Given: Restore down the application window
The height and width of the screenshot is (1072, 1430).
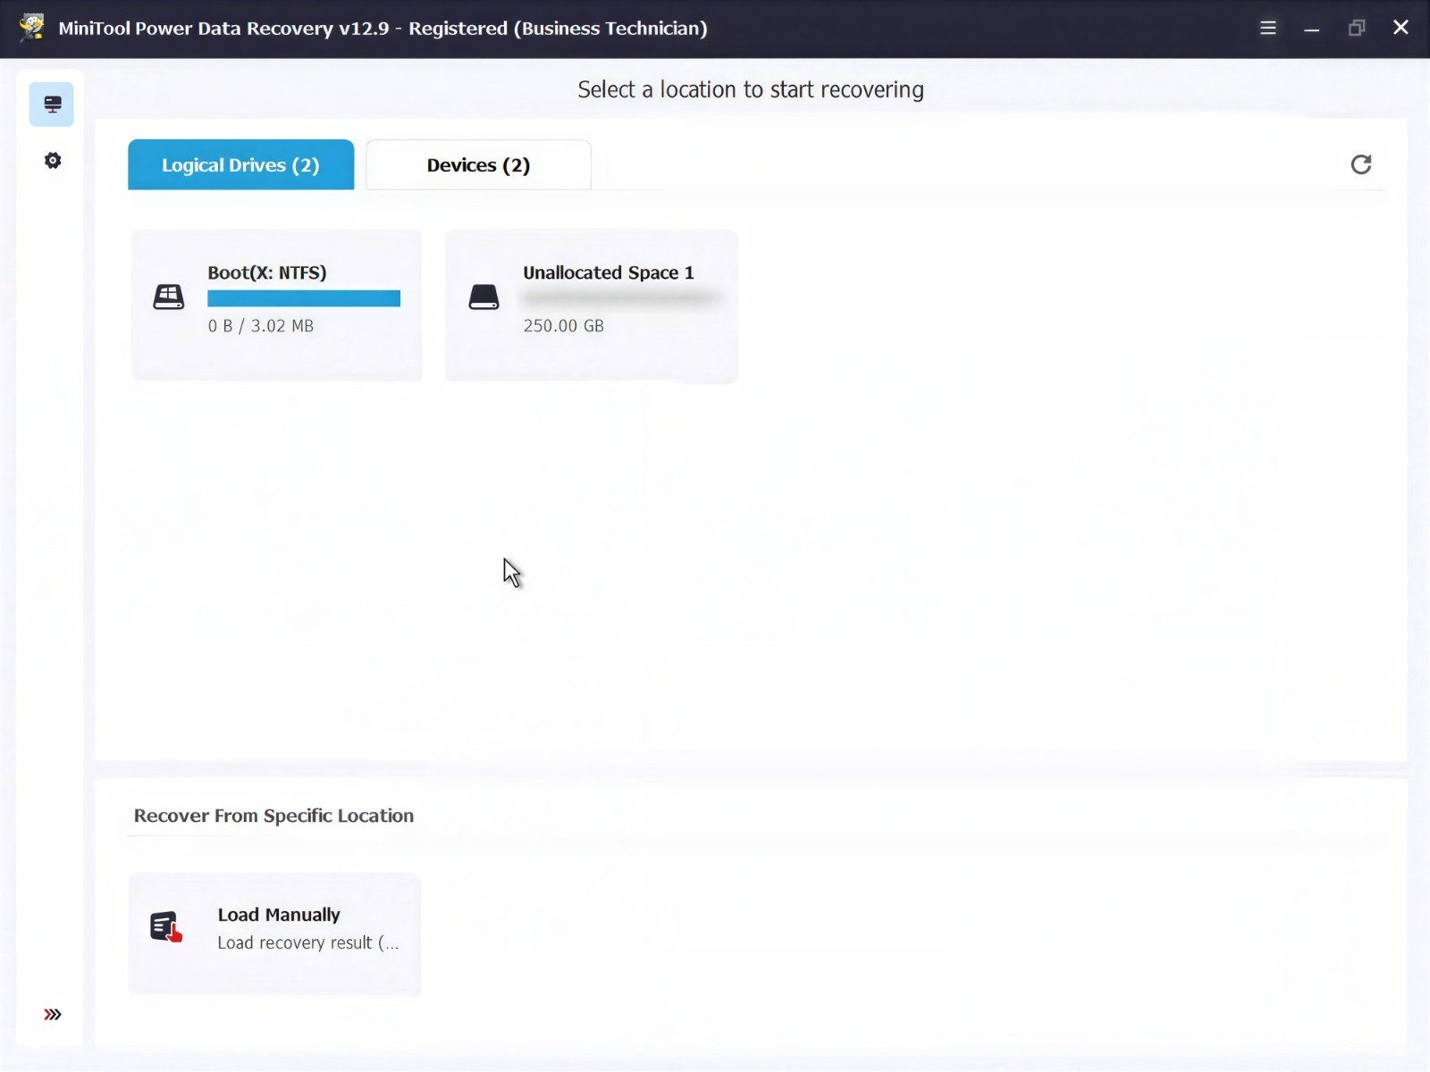Looking at the screenshot, I should click(1357, 28).
